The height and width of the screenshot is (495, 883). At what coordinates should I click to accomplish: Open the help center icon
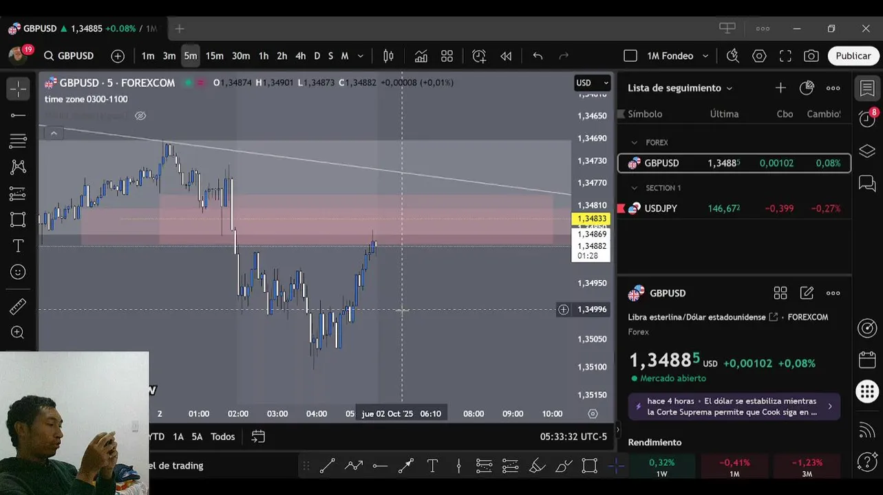pyautogui.click(x=867, y=461)
